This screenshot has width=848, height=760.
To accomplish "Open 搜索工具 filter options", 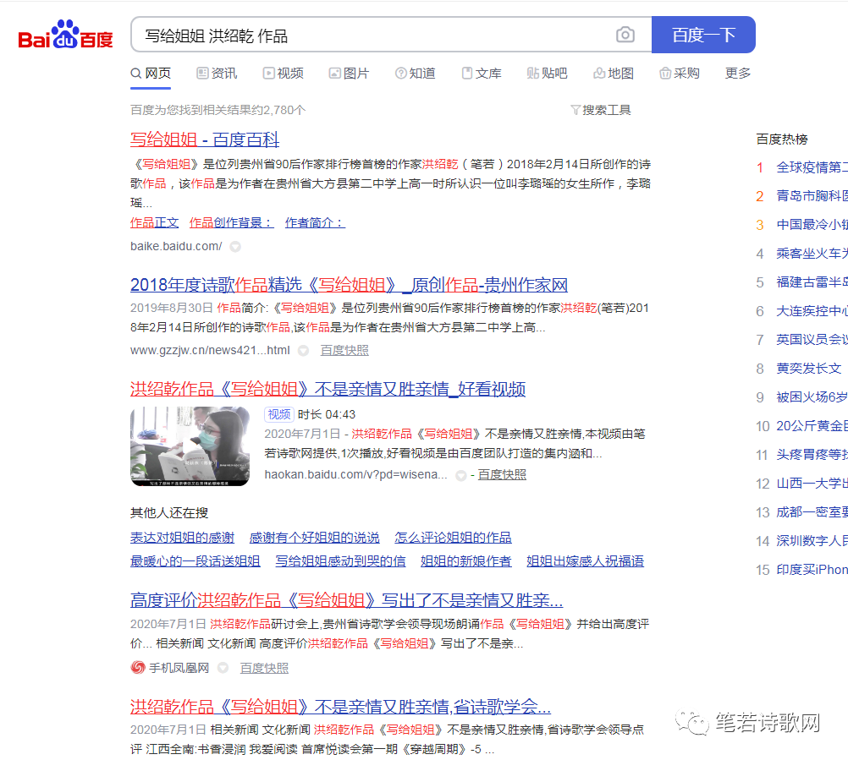I will (601, 110).
